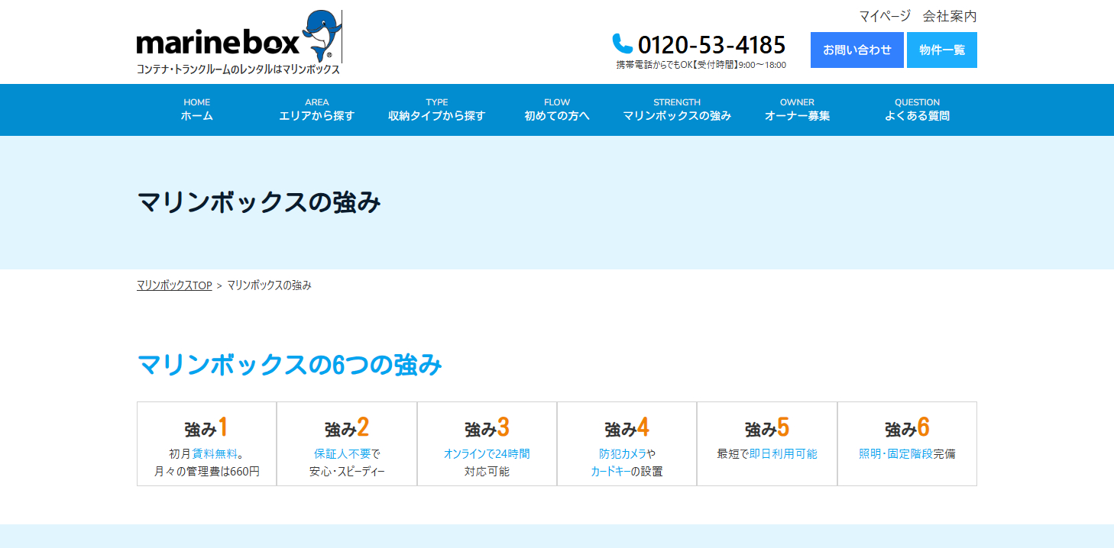This screenshot has width=1114, height=548.
Task: Click the マリンボックスの6つの強み heading
Action: [290, 365]
